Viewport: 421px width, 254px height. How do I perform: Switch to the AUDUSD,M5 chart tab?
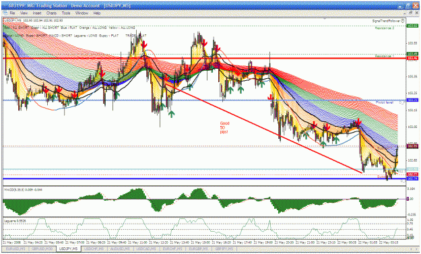[x=120, y=249]
